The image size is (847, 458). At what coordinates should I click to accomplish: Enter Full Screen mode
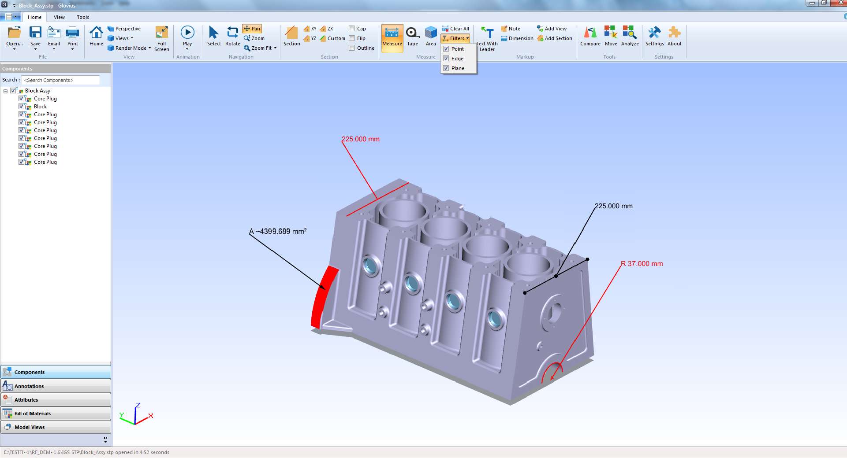(162, 39)
